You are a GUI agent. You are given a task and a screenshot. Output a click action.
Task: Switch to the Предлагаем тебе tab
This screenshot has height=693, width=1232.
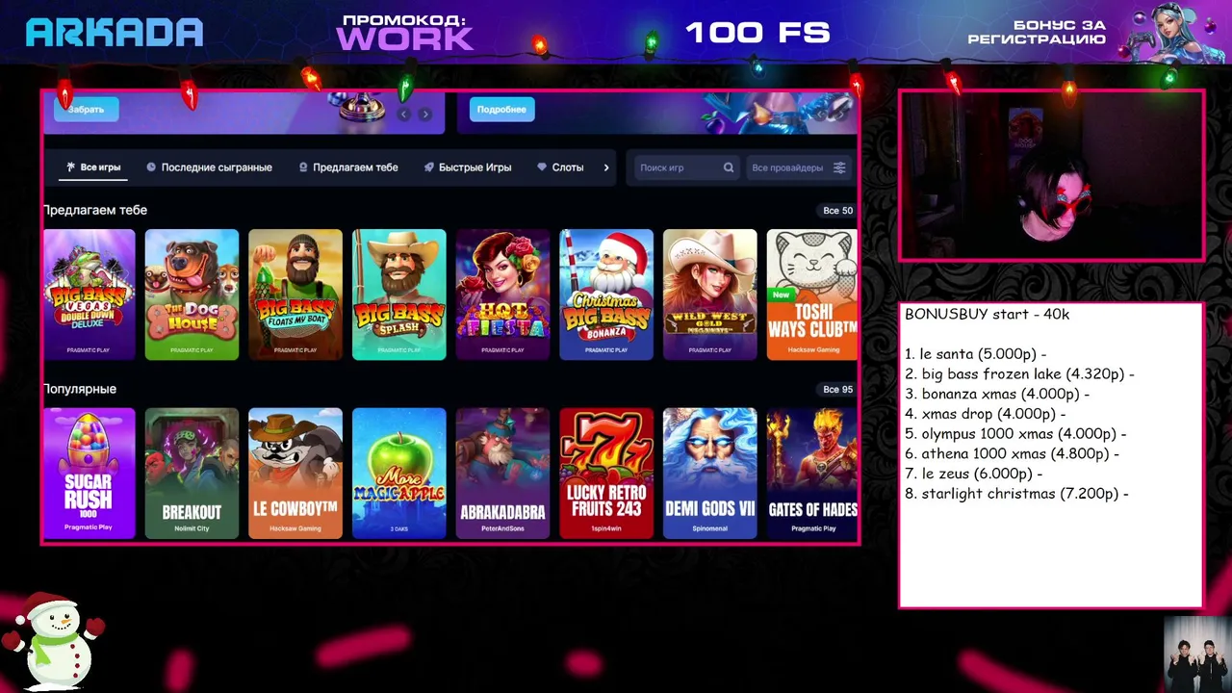coord(347,167)
